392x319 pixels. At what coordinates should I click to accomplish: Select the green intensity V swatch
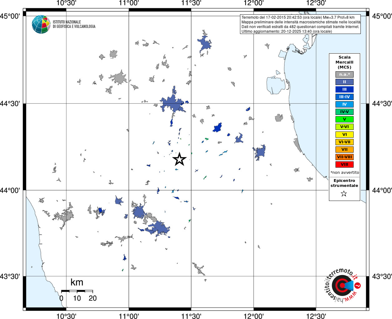coord(345,119)
